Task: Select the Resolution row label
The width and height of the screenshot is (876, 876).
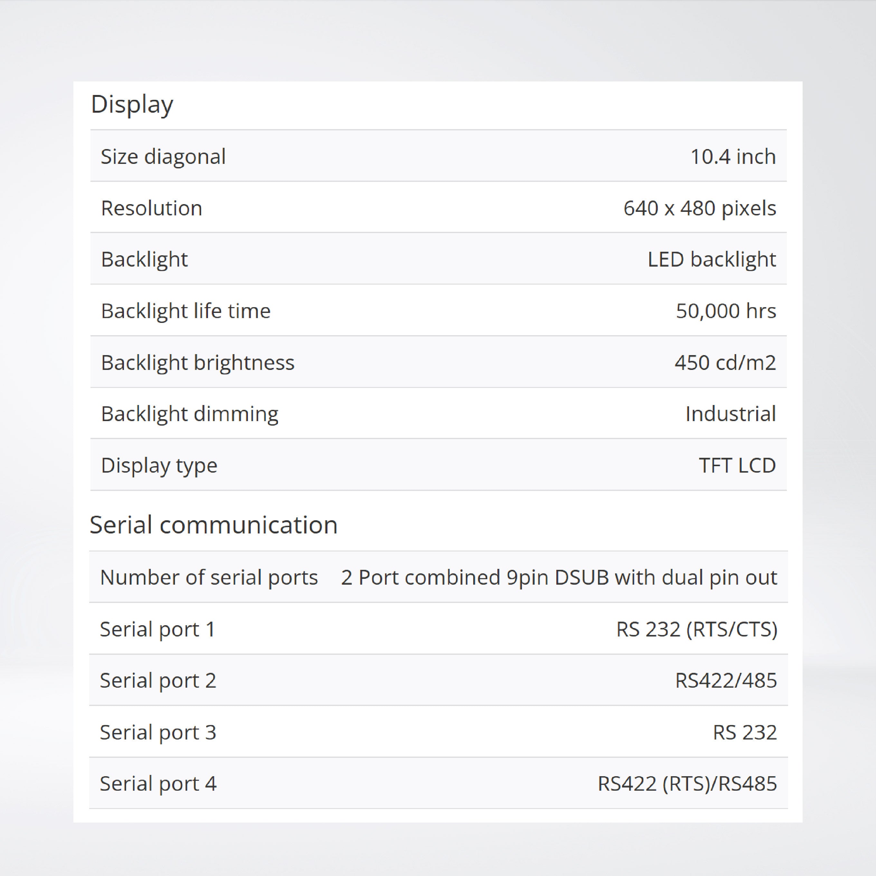Action: 151,209
